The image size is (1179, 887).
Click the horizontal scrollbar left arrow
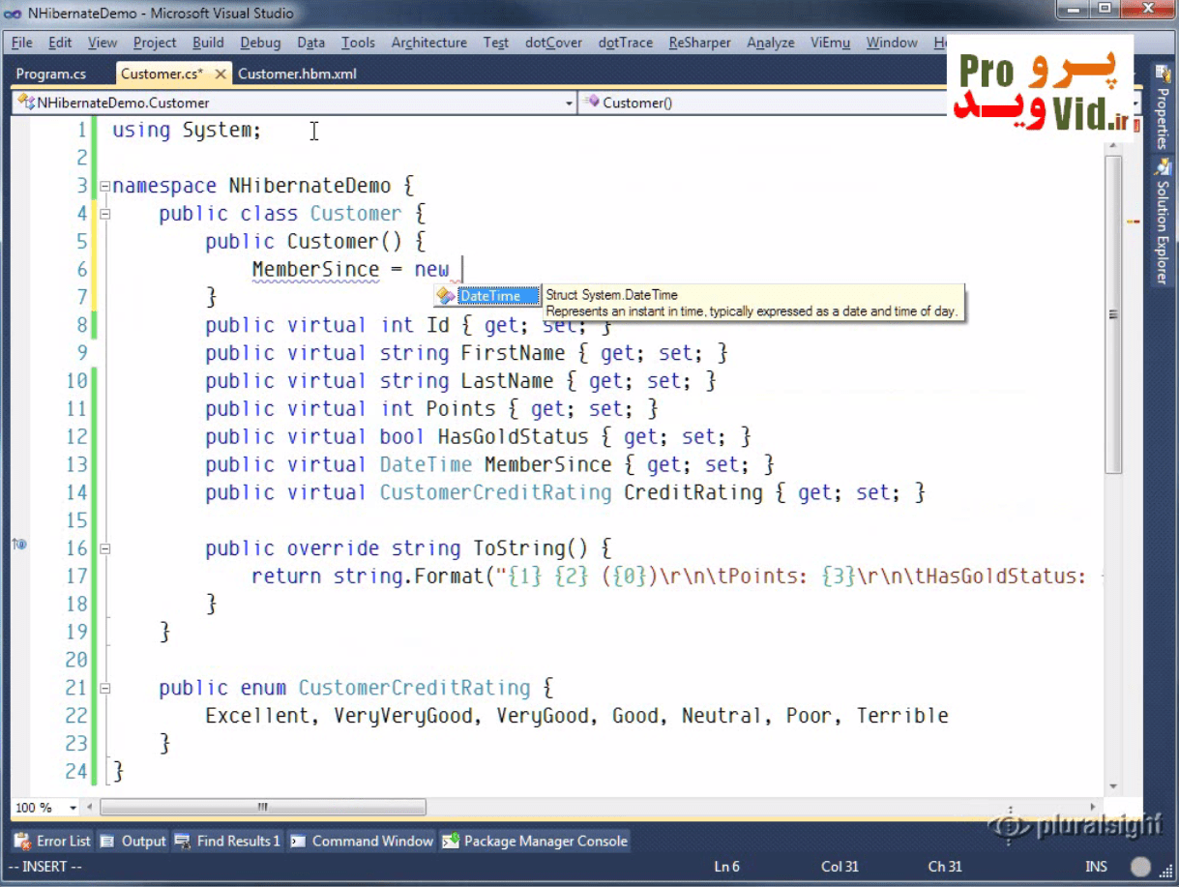coord(92,807)
